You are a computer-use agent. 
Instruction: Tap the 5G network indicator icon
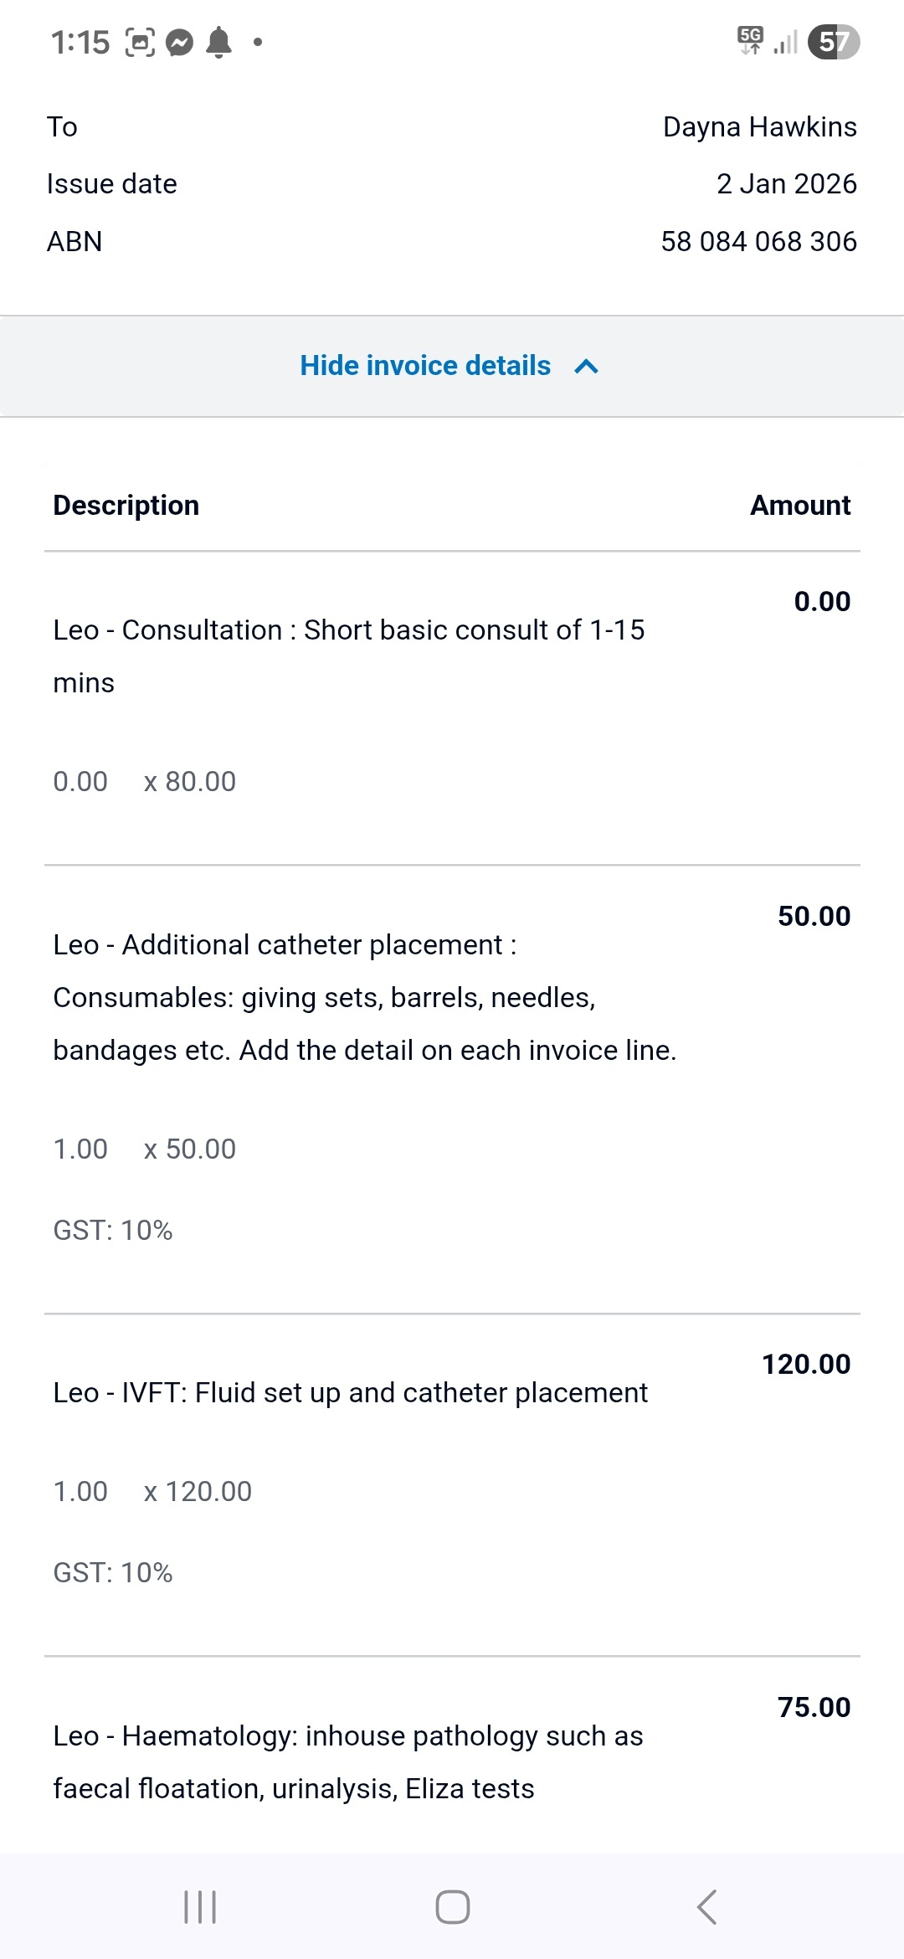750,40
